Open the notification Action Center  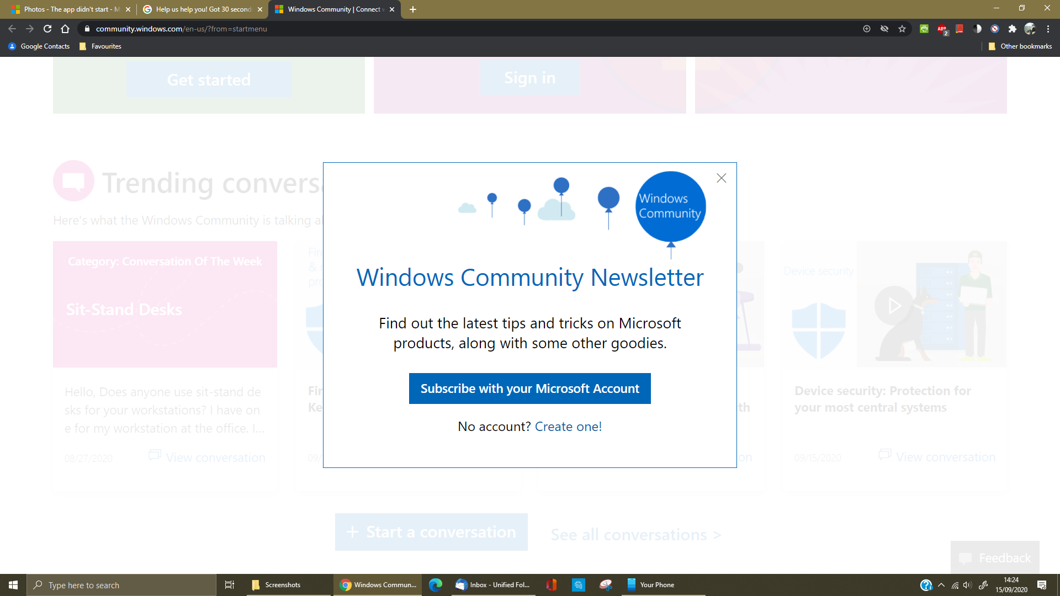point(1042,585)
